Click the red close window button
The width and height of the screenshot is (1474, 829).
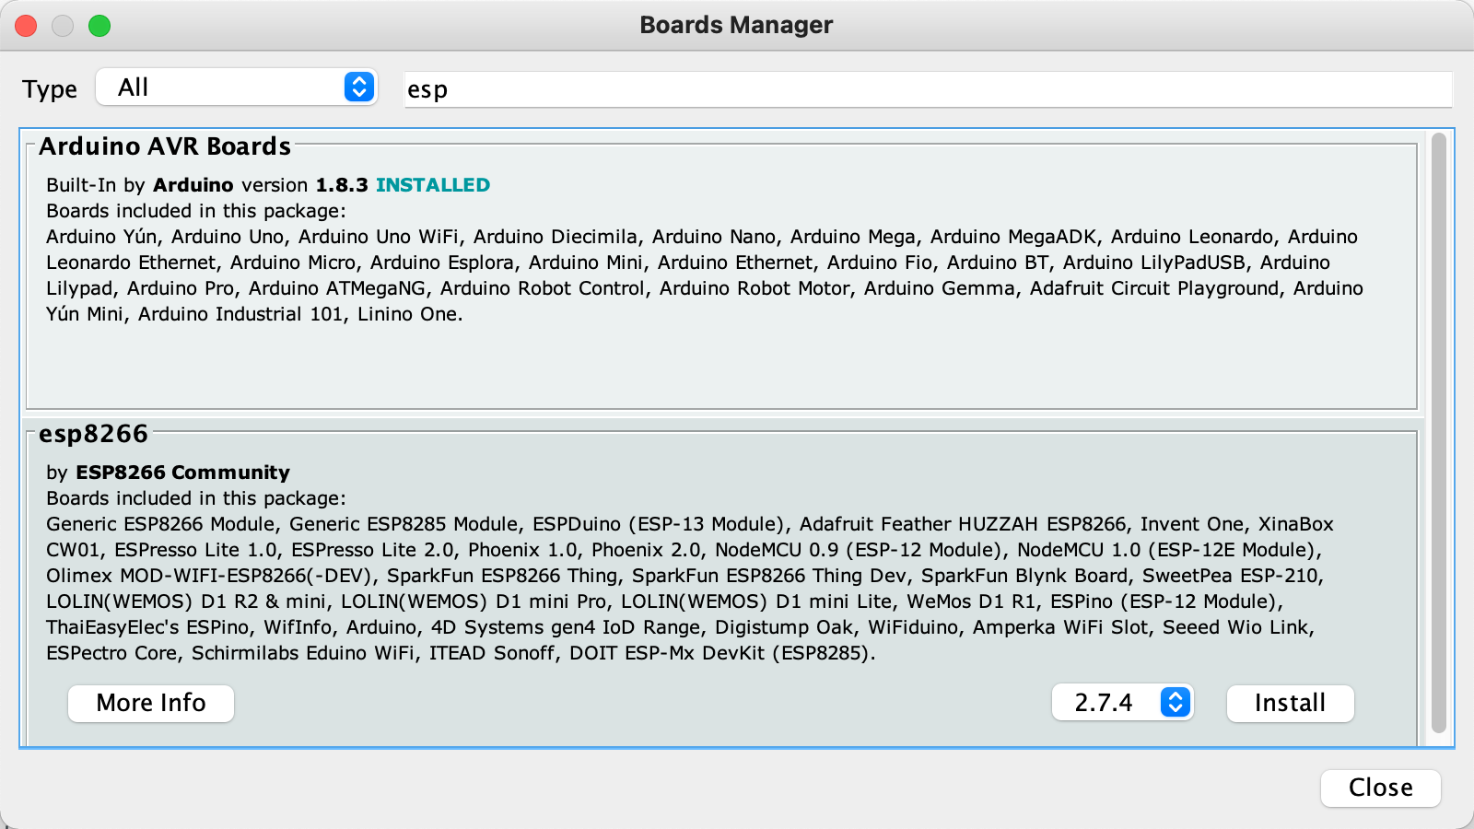tap(26, 26)
